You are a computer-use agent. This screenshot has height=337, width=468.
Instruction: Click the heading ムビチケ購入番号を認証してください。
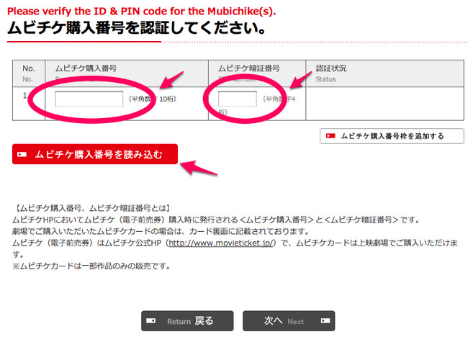click(136, 28)
